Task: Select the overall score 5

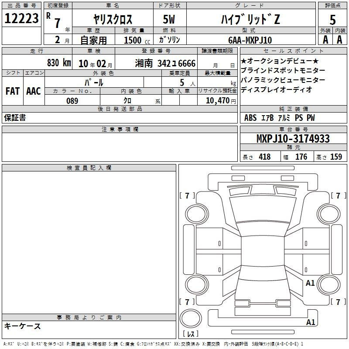Action: point(332,20)
